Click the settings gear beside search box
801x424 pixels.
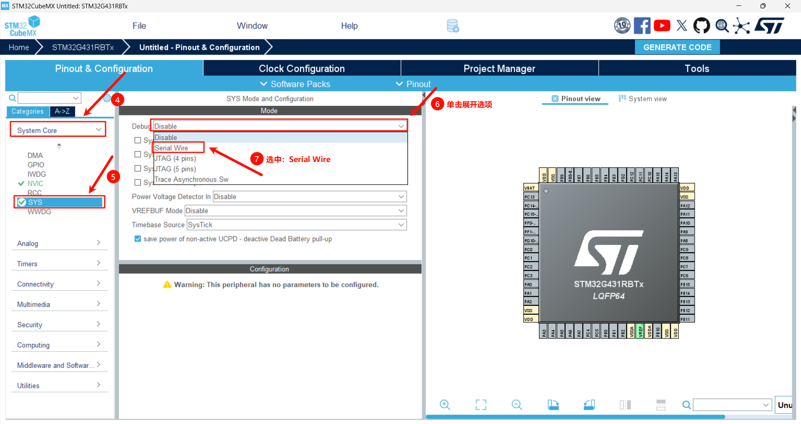(x=107, y=98)
